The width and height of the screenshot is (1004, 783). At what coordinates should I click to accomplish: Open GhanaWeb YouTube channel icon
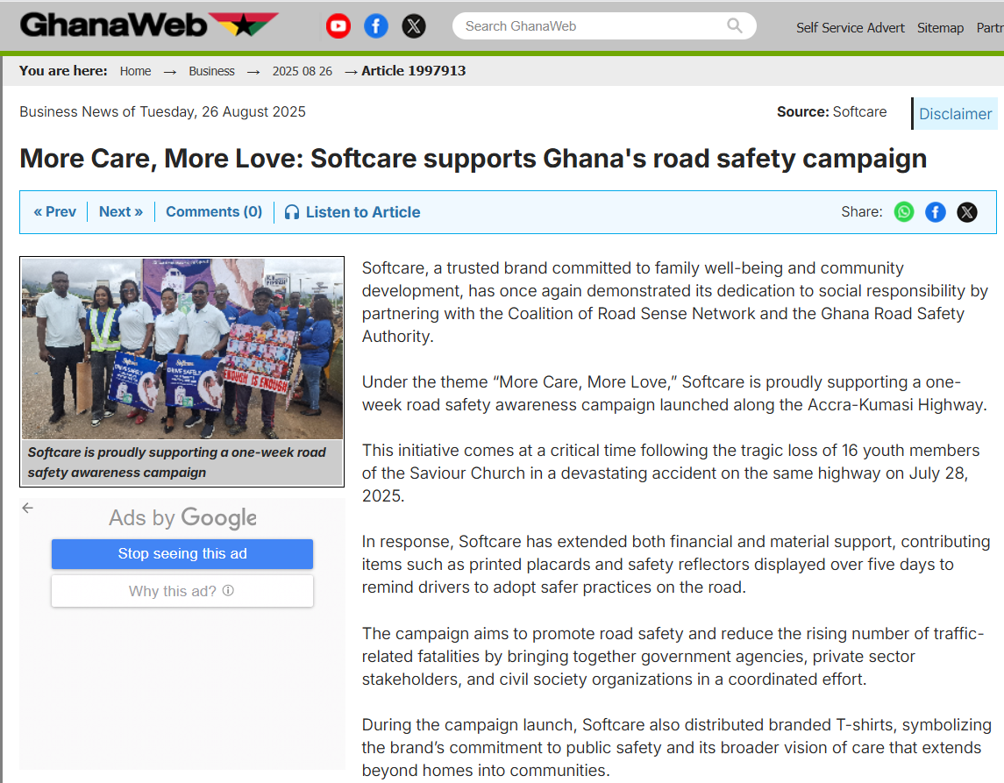click(338, 26)
